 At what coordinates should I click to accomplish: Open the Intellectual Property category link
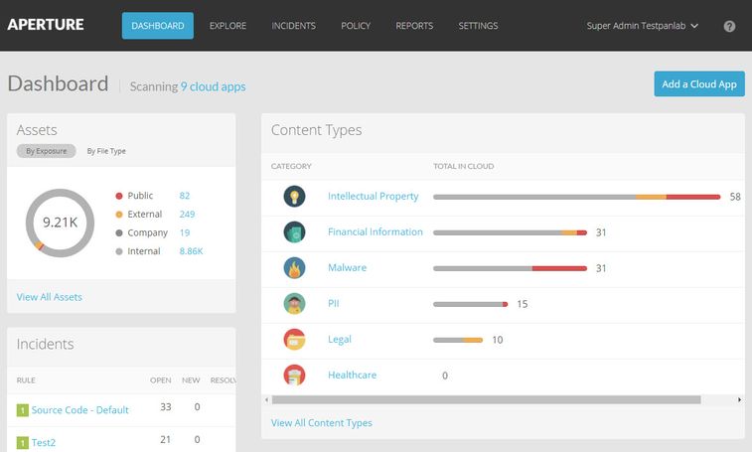coord(374,197)
